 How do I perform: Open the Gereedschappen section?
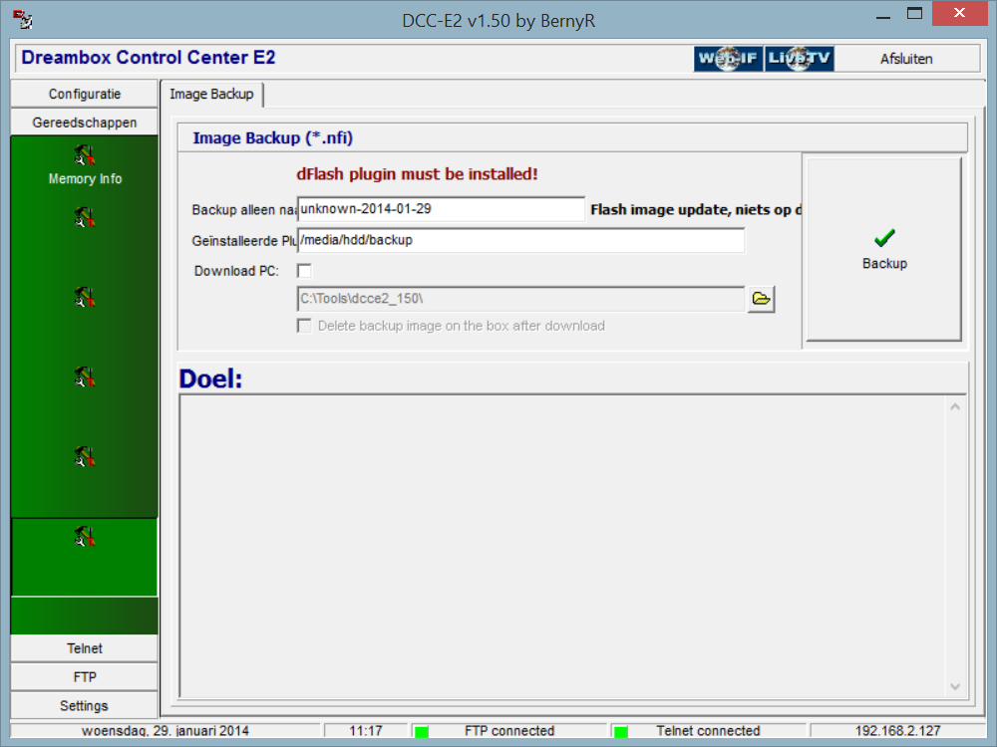pyautogui.click(x=85, y=123)
